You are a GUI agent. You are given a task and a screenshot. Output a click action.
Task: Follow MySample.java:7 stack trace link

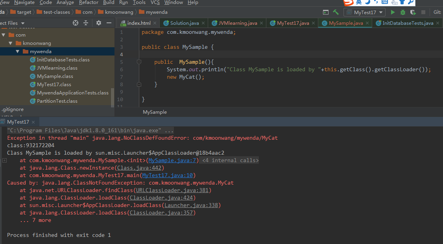point(172,160)
